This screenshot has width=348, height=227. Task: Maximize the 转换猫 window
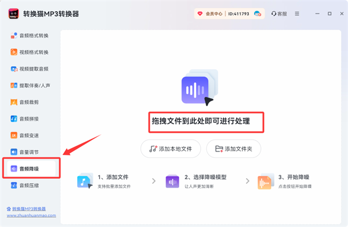329,14
